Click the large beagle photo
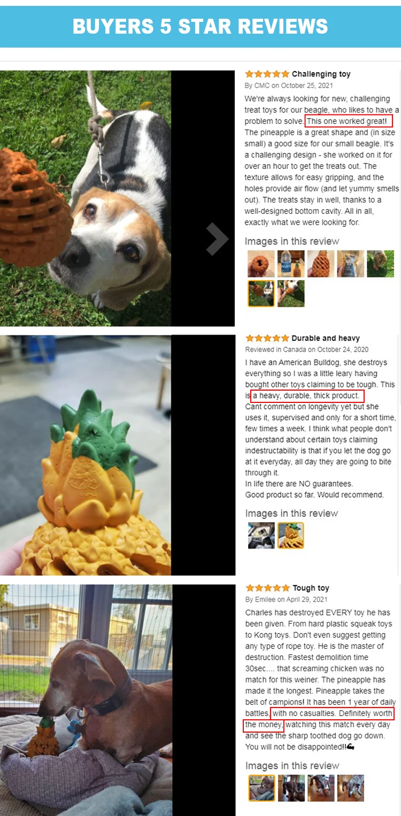Screen dimensions: 401x816 pos(86,198)
